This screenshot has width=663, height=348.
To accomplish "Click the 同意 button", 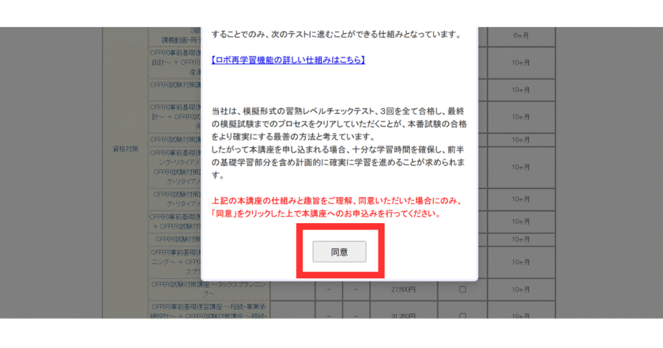I will pos(339,252).
